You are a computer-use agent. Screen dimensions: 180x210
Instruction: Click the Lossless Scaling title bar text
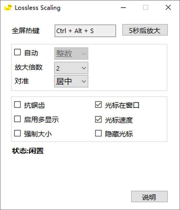(x=37, y=8)
